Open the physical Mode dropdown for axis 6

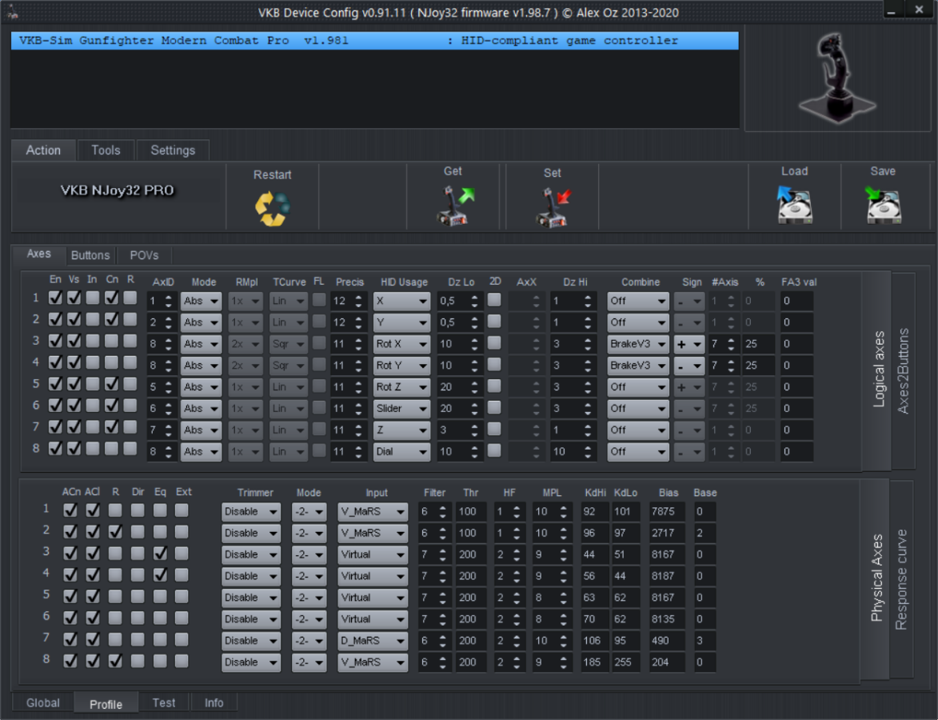(309, 619)
